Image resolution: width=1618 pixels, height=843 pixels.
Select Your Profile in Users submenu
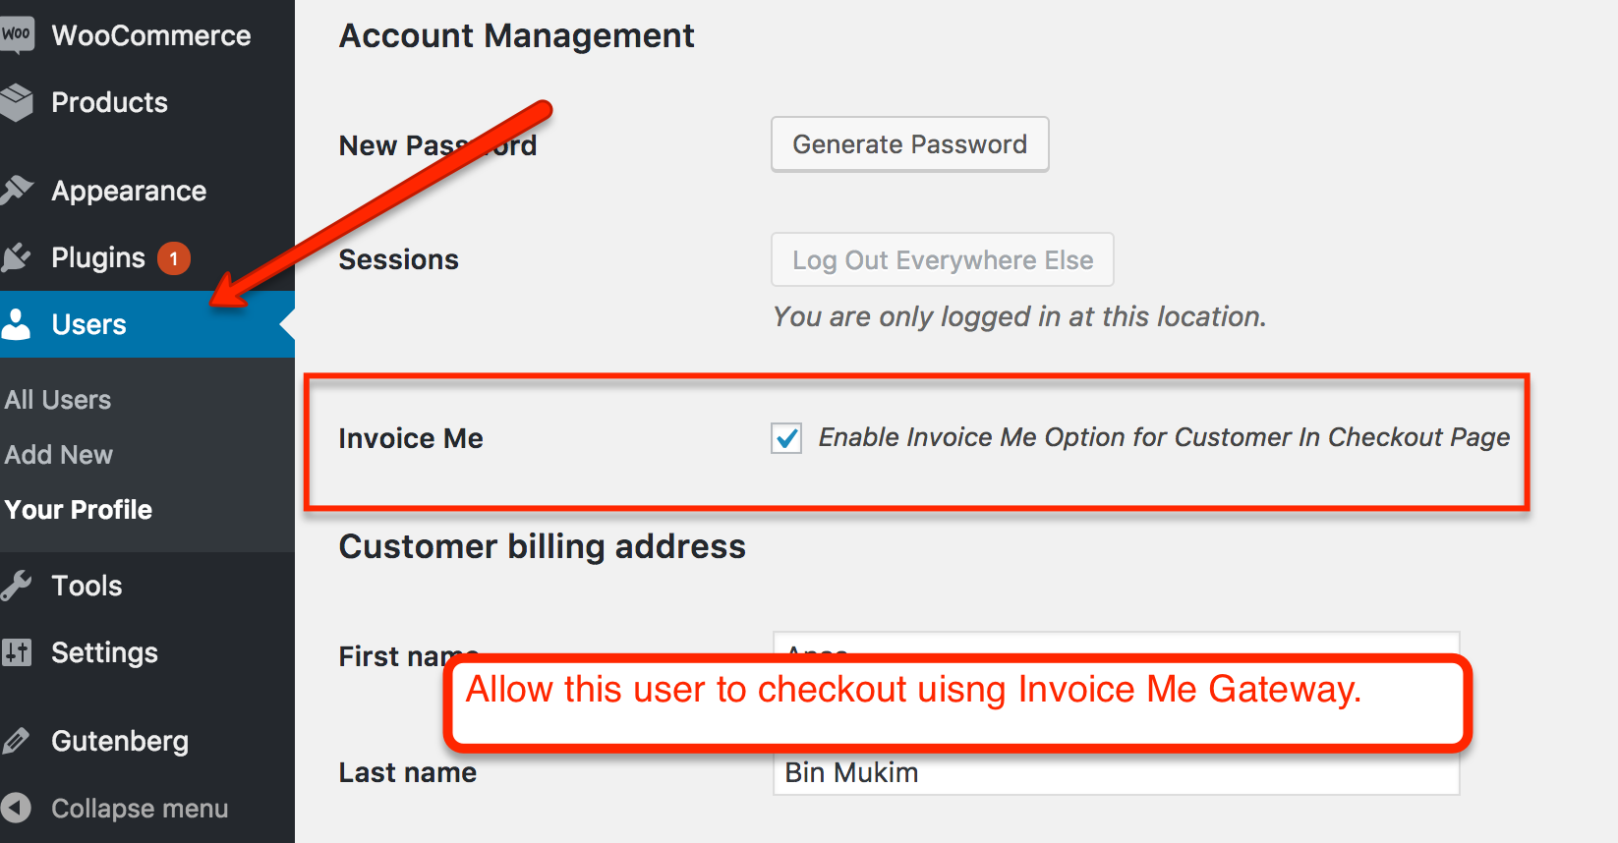click(79, 510)
